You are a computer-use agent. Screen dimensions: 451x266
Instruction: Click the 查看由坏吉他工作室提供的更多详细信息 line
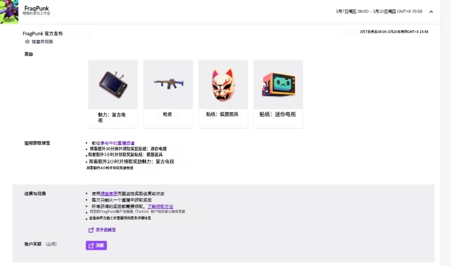pyautogui.click(x=120, y=218)
